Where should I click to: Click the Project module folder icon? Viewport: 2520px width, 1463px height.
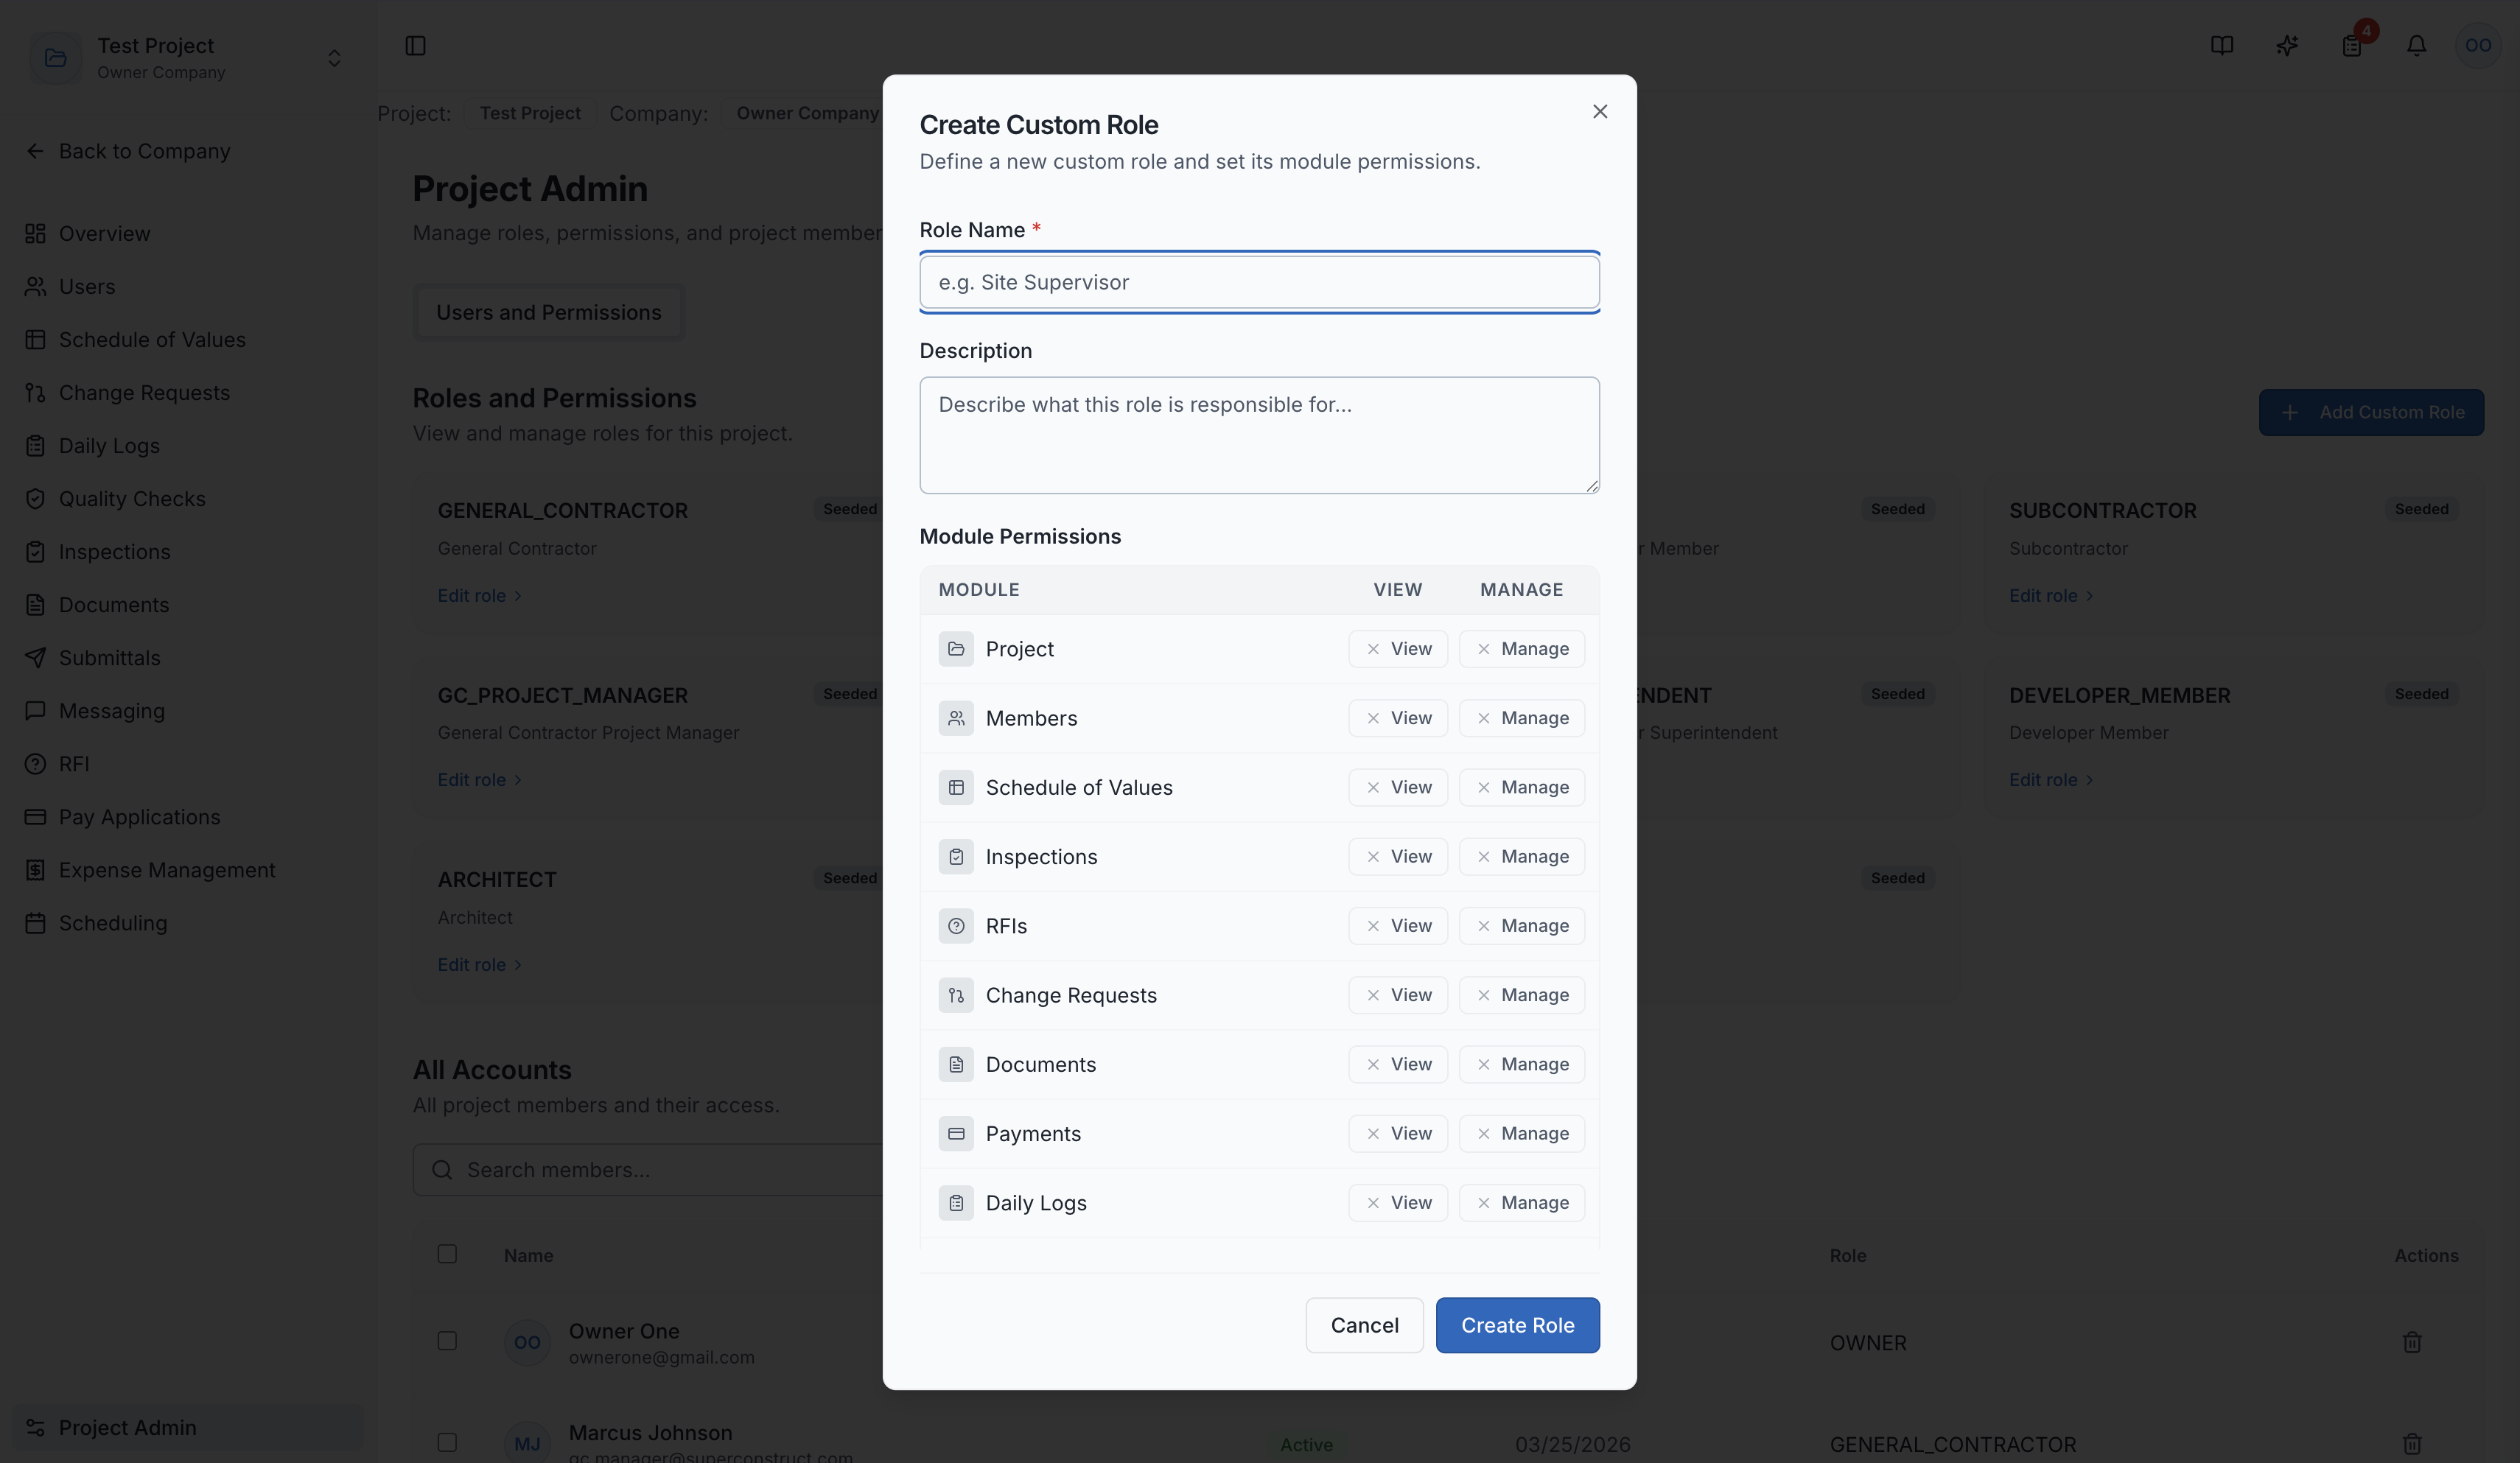[956, 649]
